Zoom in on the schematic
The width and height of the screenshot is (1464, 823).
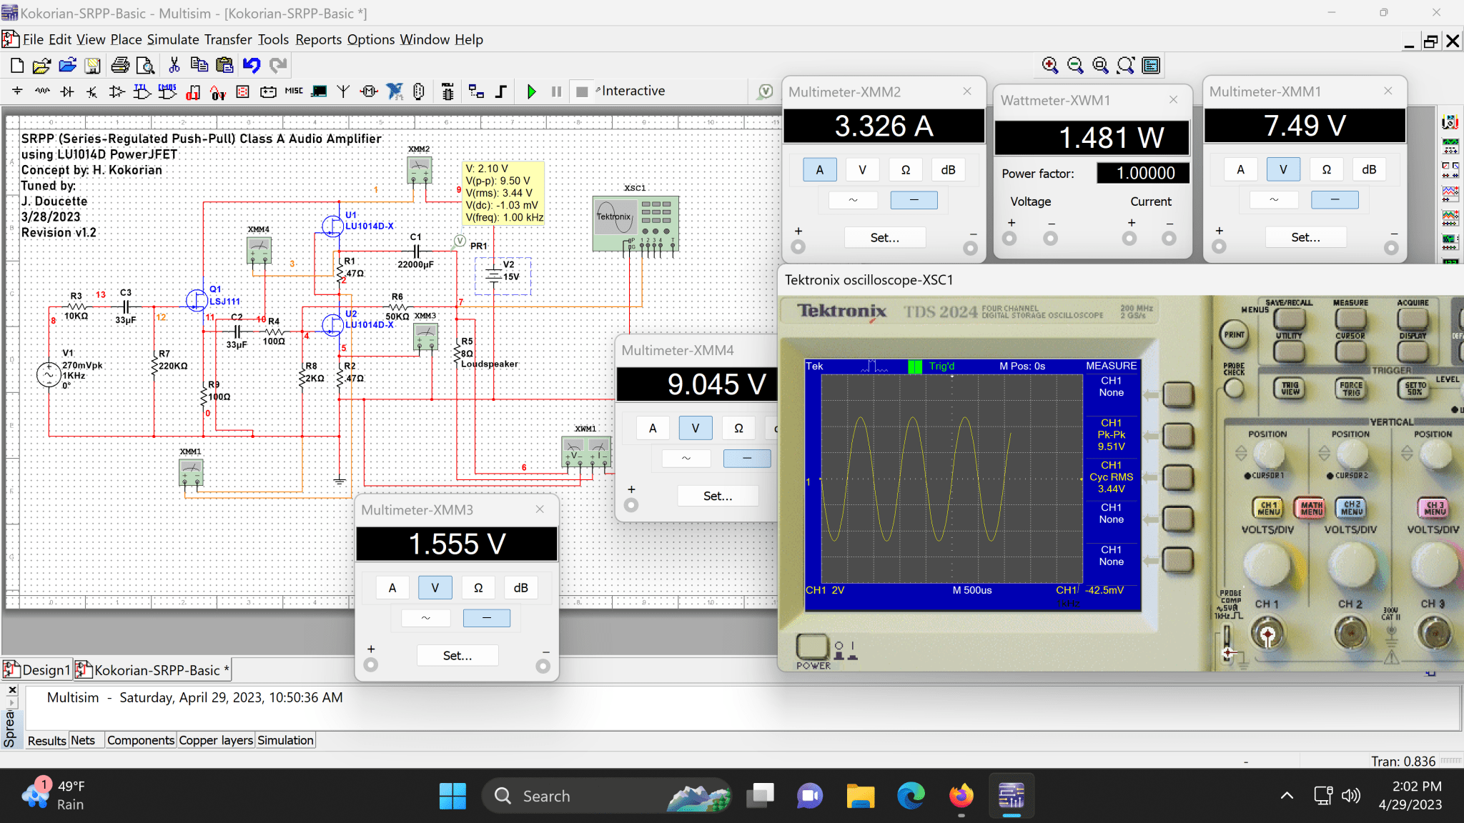click(1049, 66)
